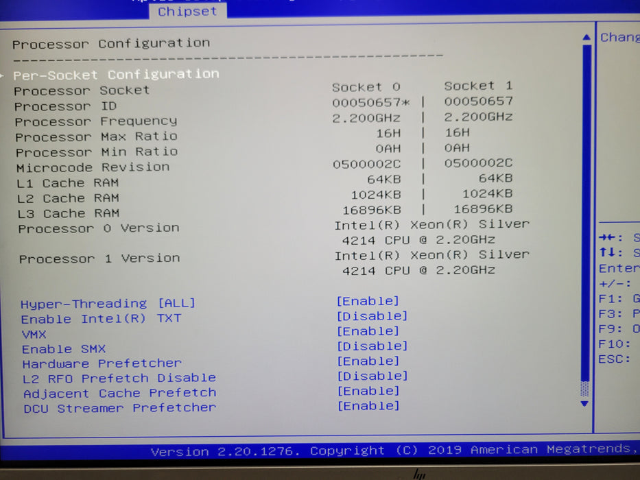The height and width of the screenshot is (480, 640).
Task: Change VMX [Enable] value
Action: click(368, 331)
